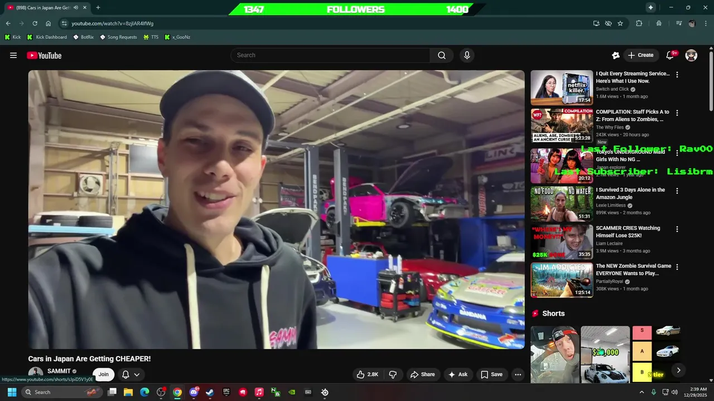
Task: Show hidden system tray icons chevron
Action: (x=641, y=392)
